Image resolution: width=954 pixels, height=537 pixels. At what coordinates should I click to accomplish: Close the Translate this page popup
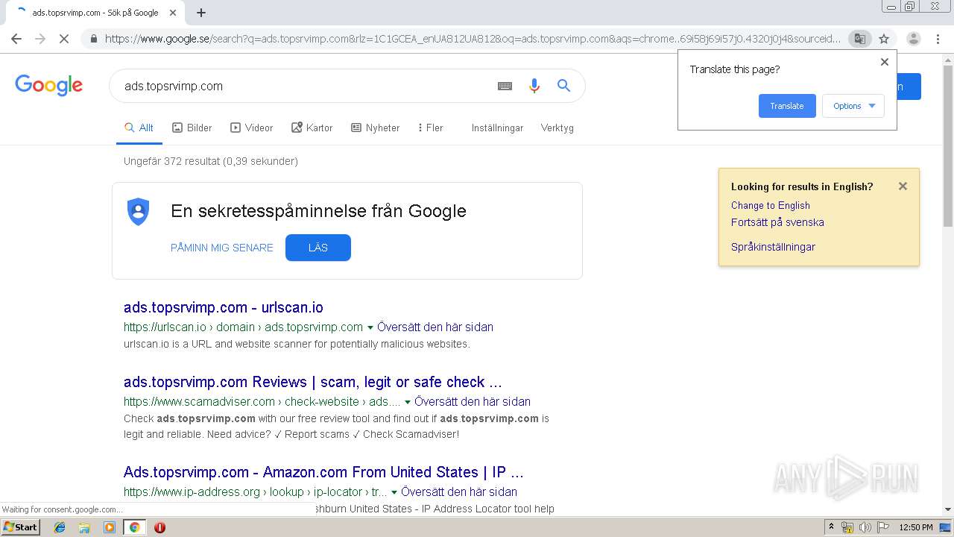click(x=885, y=62)
